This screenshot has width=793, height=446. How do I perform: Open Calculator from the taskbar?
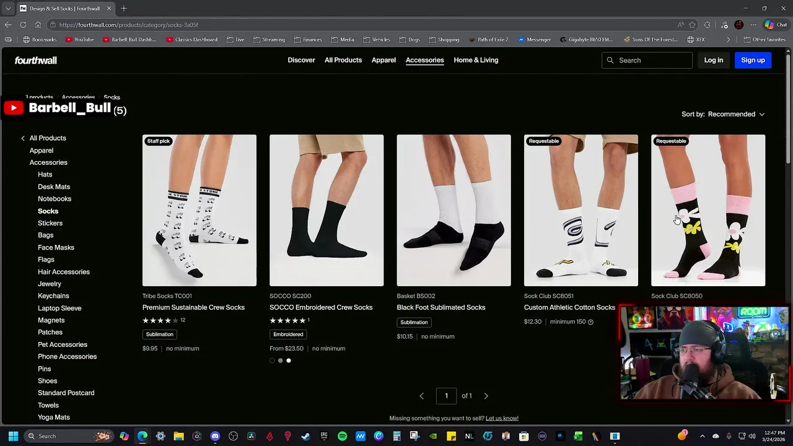tap(396, 436)
